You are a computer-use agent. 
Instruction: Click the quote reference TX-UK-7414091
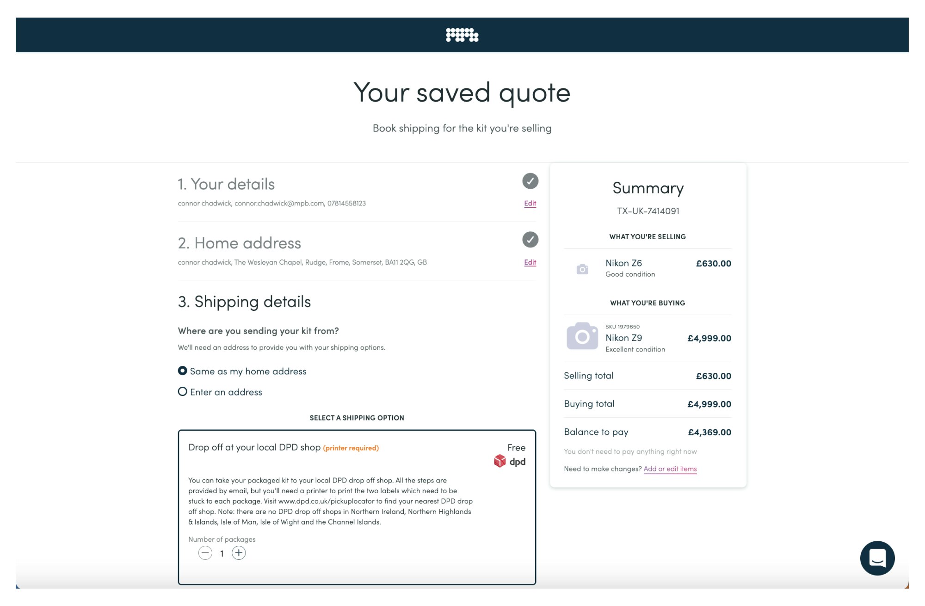coord(648,211)
